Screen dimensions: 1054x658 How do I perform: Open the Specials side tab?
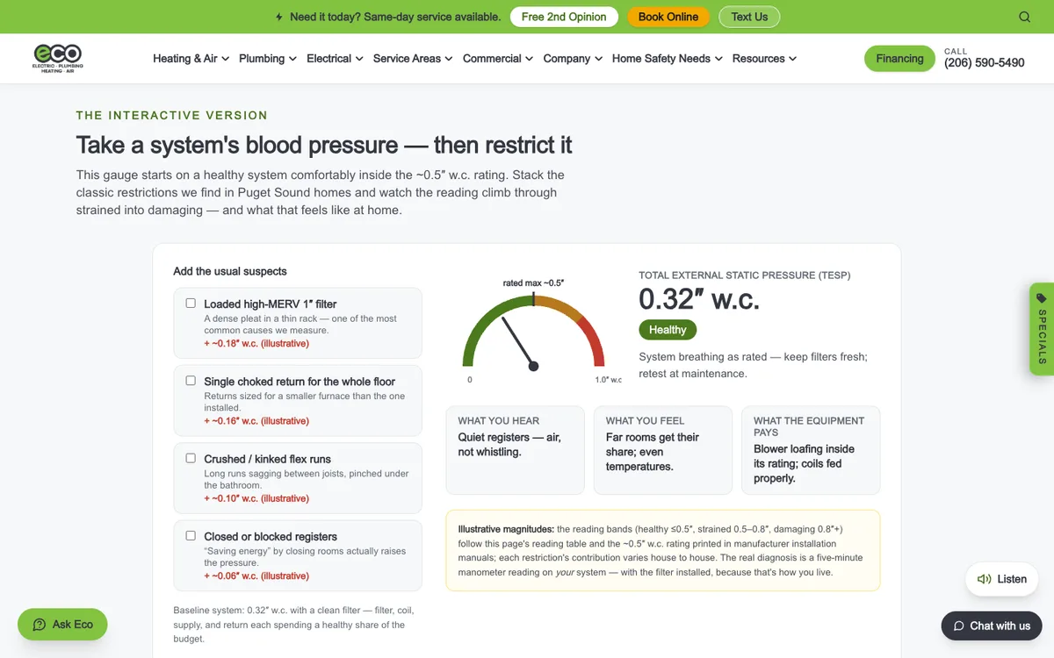[1042, 329]
